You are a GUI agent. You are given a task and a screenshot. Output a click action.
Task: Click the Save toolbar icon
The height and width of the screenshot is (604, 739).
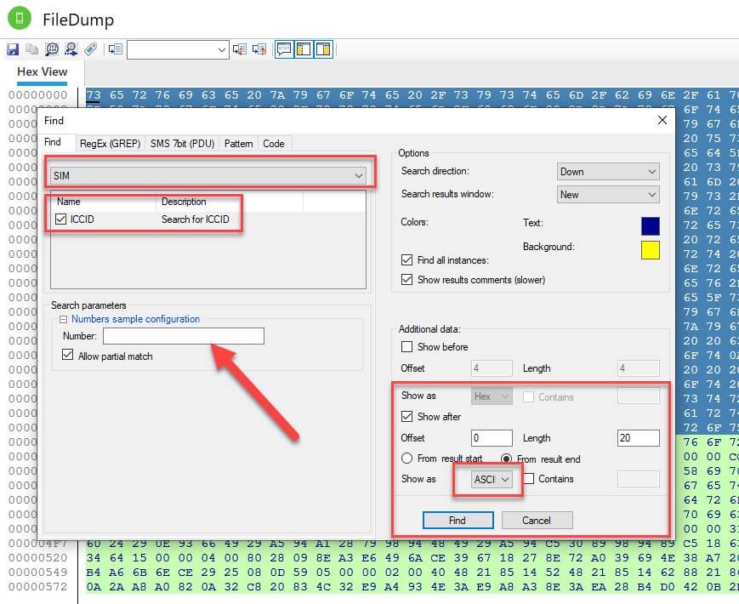[x=13, y=48]
